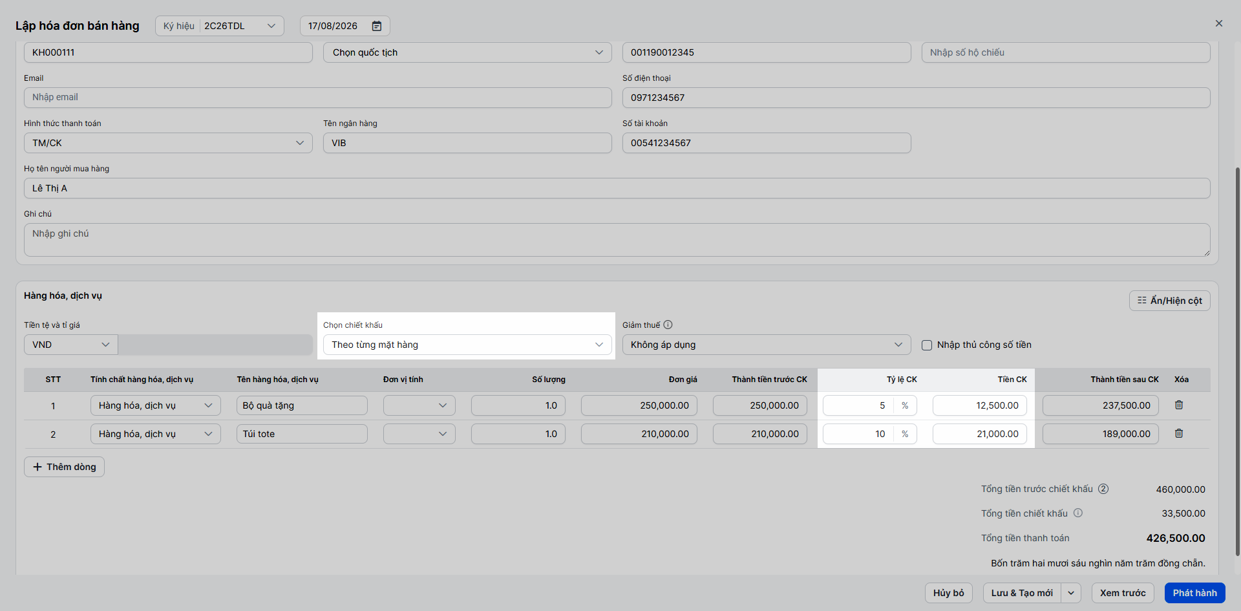Click the after-discount amount 189,000.00

1101,434
